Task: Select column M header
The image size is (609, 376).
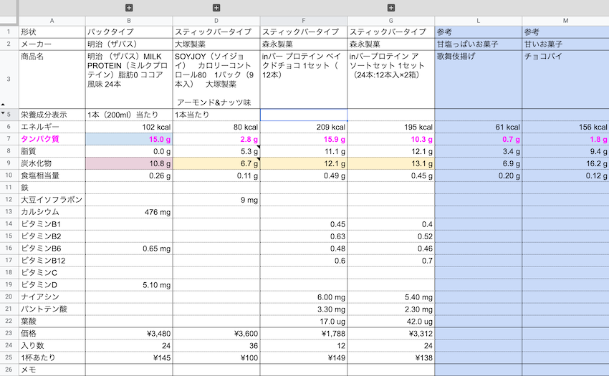Action: coord(565,21)
